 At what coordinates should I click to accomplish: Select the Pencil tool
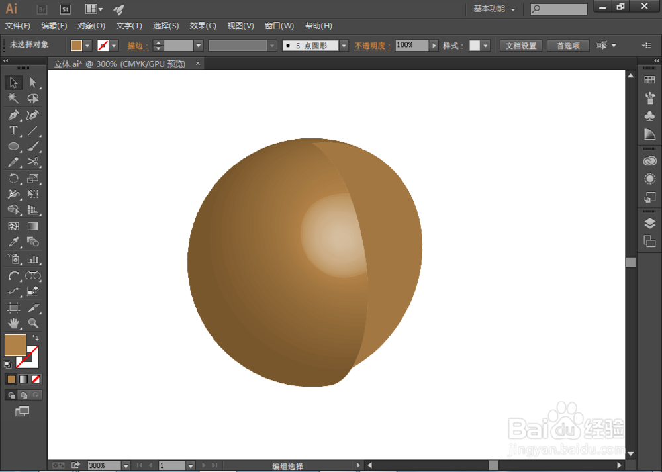pos(13,162)
